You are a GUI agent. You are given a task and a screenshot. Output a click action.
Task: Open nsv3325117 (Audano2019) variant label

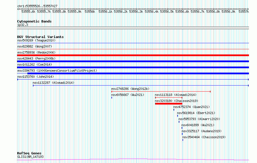click(x=202, y=131)
